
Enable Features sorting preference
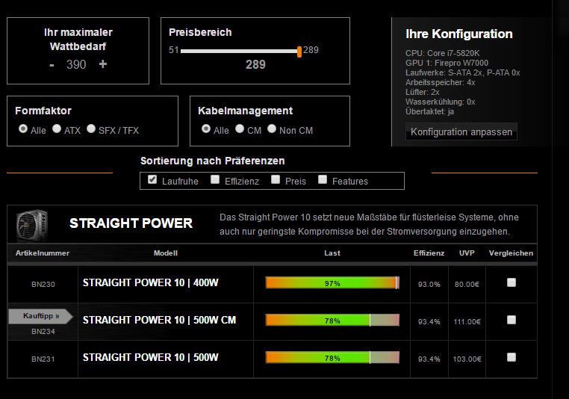(x=323, y=179)
